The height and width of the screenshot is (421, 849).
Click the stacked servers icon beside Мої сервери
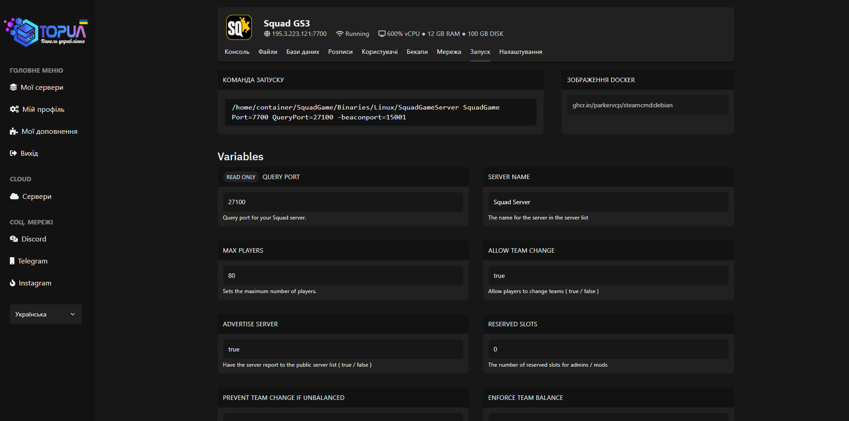13,87
